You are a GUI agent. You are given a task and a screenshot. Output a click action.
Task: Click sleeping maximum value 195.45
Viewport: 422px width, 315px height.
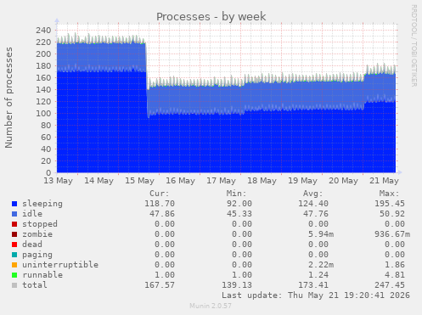tap(390, 204)
